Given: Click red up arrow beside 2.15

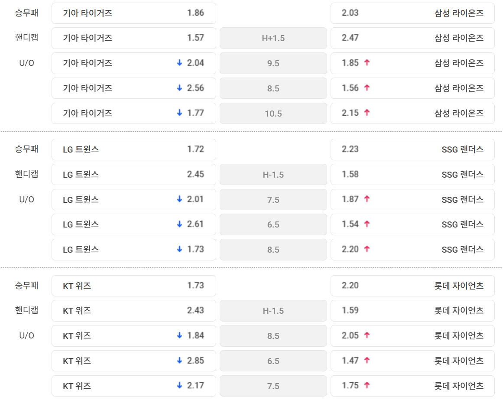Looking at the screenshot, I should tap(367, 113).
